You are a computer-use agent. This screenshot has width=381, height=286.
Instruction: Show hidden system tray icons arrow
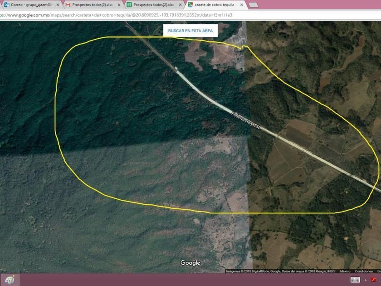366,280
